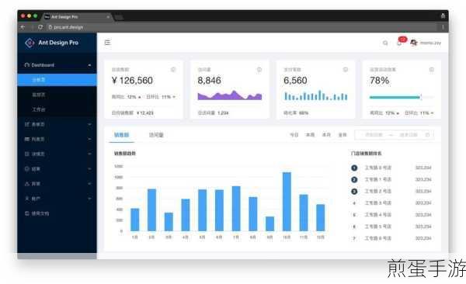Click the blue mini bar chart under 6,560
This screenshot has height=284, width=466.
click(x=315, y=95)
